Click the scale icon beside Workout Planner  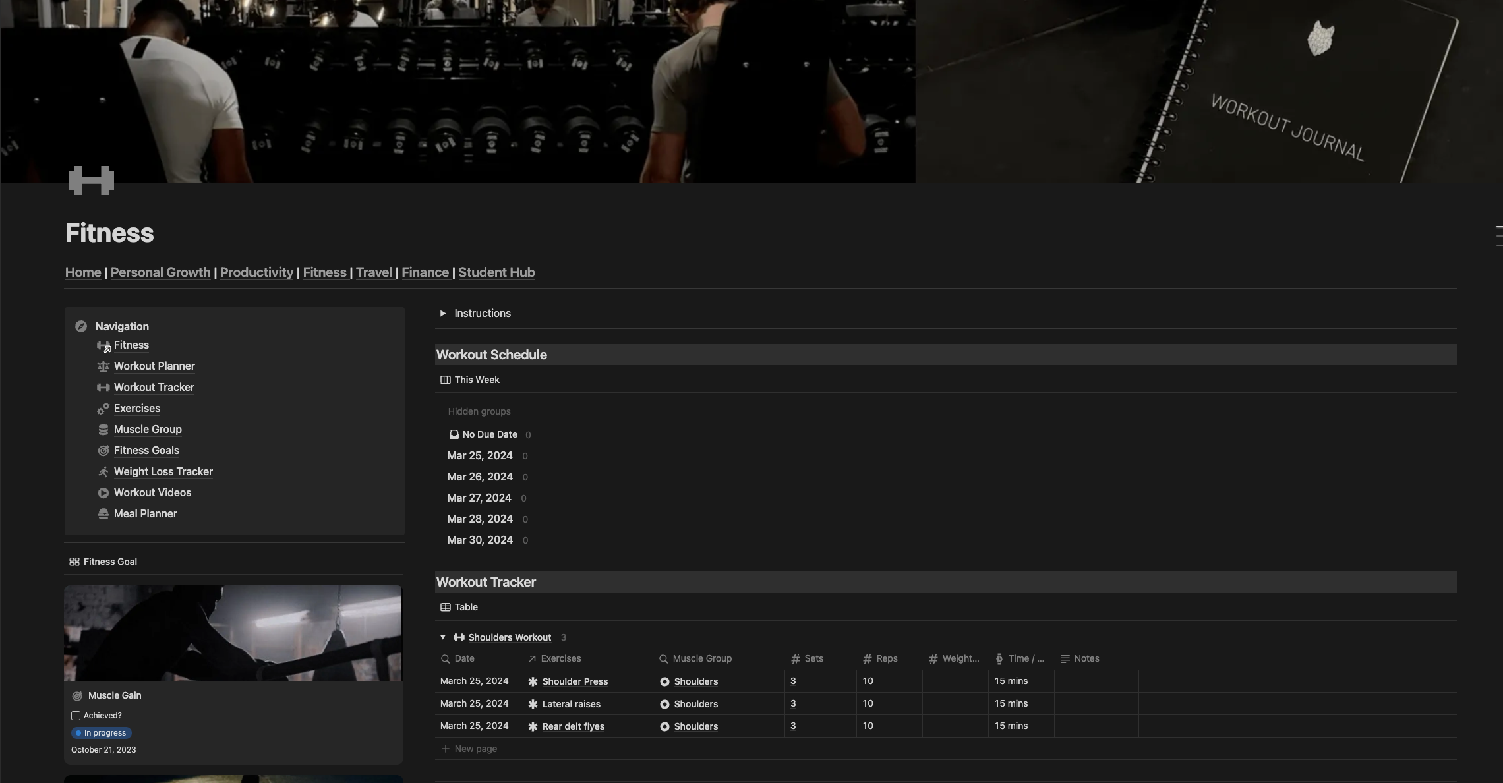(x=103, y=366)
